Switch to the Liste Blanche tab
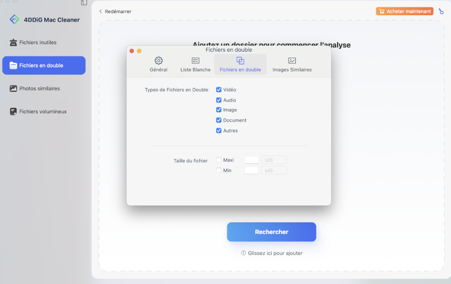The image size is (451, 284). click(196, 64)
